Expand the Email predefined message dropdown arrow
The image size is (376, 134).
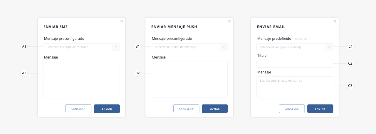coord(329,47)
